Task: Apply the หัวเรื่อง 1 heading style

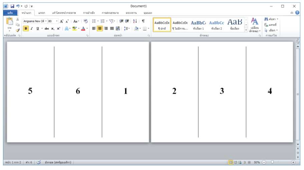Action: pyautogui.click(x=198, y=25)
